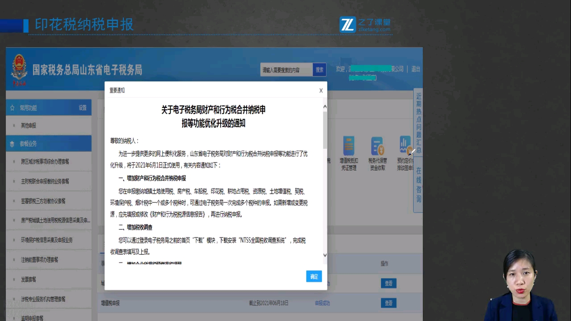Image resolution: width=571 pixels, height=321 pixels.
Task: Click the 确定 button in the notice dialog
Action: [314, 276]
